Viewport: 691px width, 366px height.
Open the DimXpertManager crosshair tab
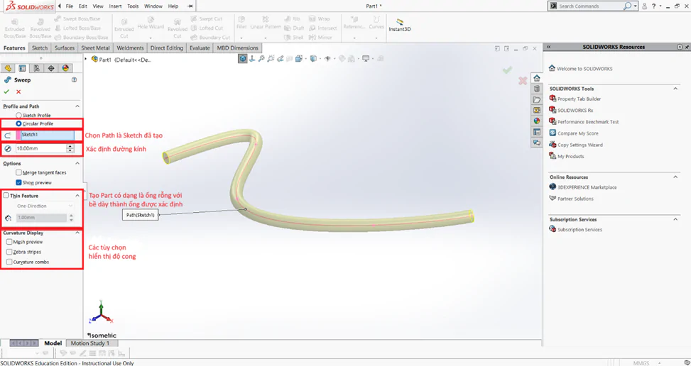51,68
